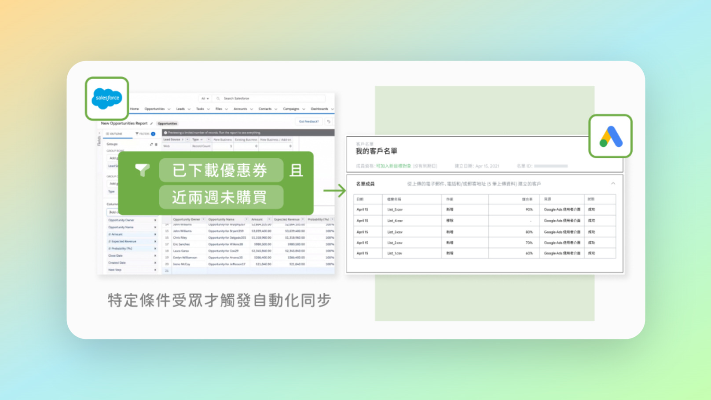Viewport: 711px width, 400px height.
Task: Switch to the Outline tab
Action: [114, 134]
